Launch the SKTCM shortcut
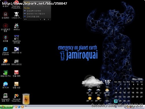The image size is (145, 109). (6, 85)
